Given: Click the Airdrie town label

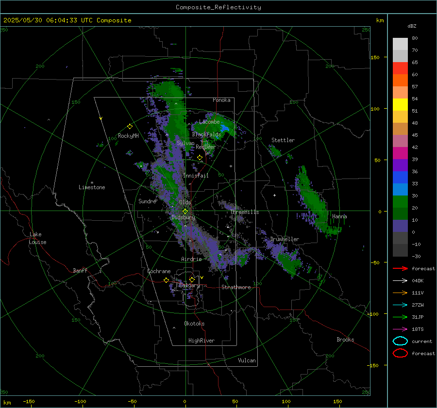Looking at the screenshot, I should point(191,259).
